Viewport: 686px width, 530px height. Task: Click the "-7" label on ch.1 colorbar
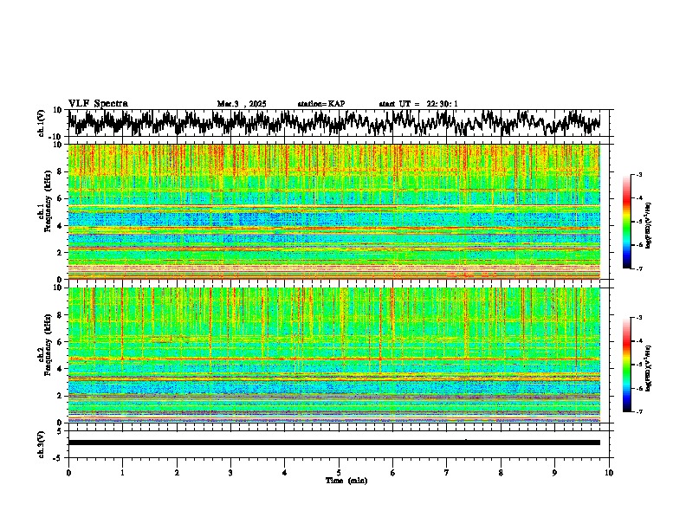click(638, 268)
